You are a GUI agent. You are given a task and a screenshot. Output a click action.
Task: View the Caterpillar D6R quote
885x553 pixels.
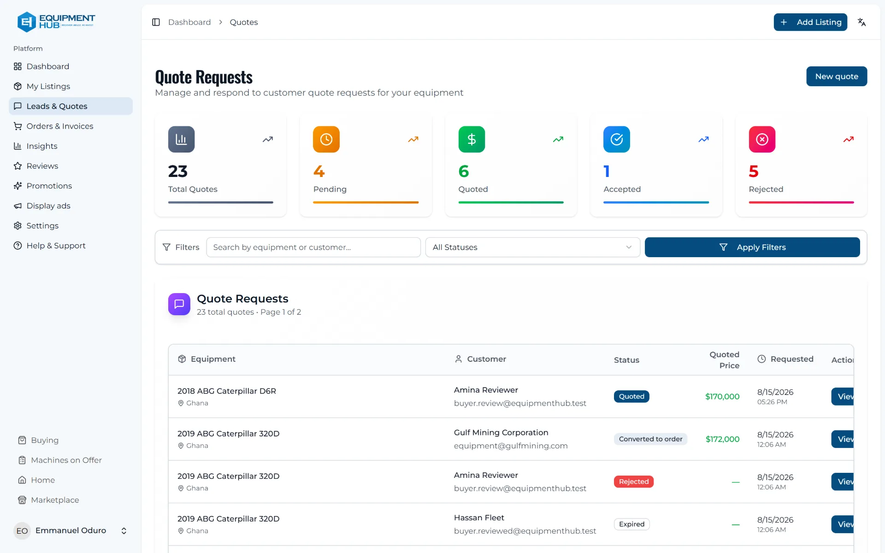coord(843,397)
